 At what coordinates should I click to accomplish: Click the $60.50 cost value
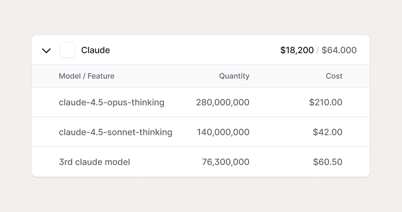[327, 162]
